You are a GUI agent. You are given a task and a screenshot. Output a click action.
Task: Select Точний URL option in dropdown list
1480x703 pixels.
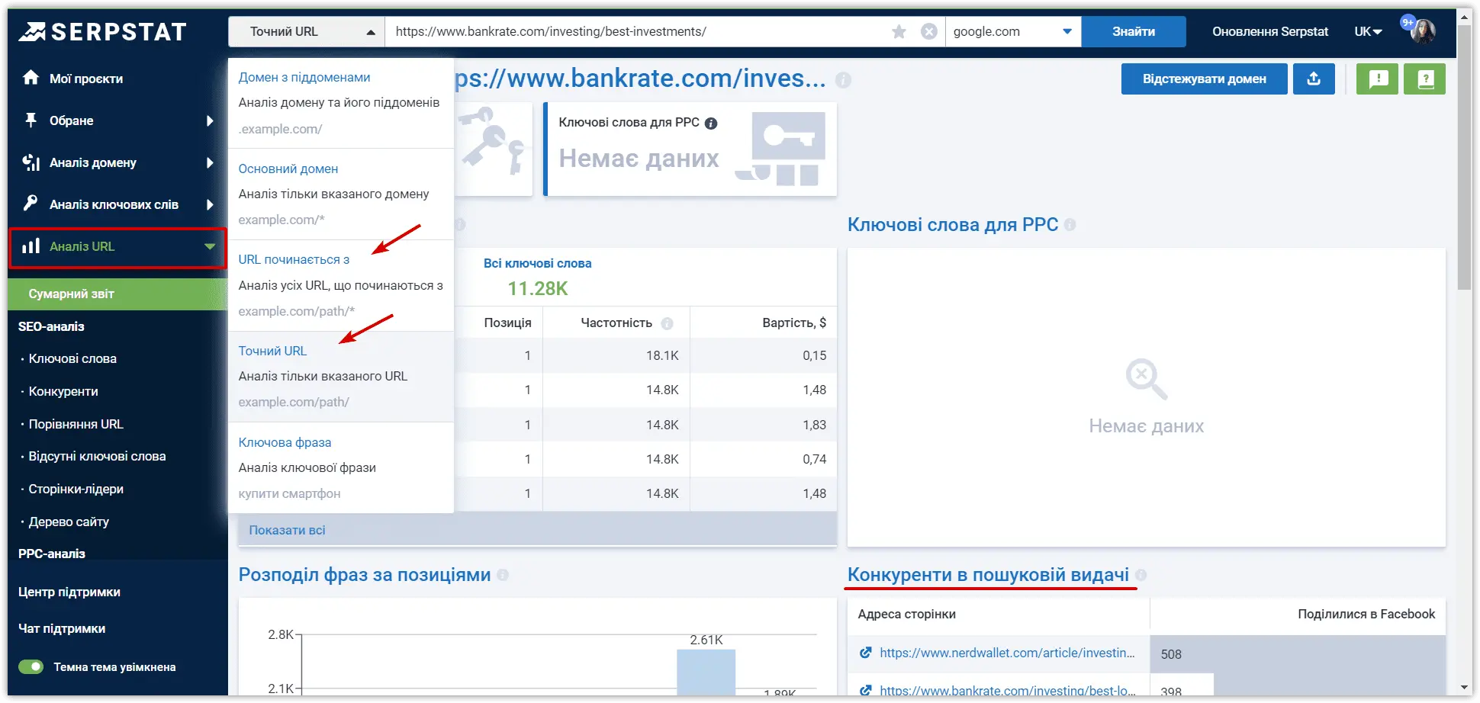tap(272, 351)
